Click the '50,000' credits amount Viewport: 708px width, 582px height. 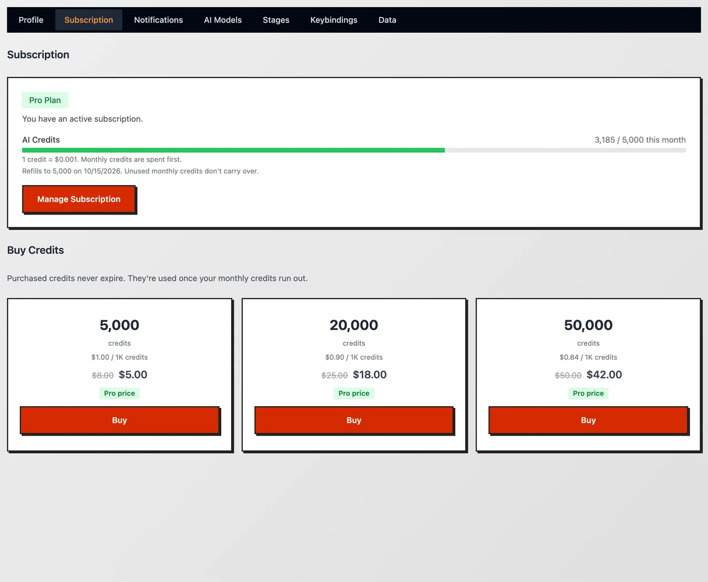click(588, 325)
